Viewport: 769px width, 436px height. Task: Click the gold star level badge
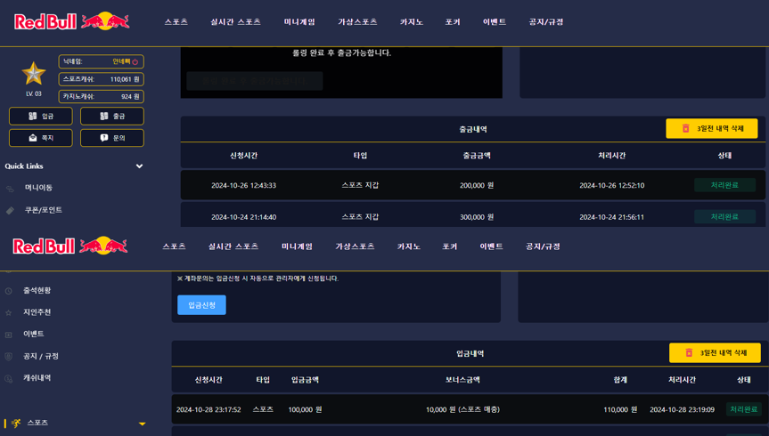pos(33,73)
